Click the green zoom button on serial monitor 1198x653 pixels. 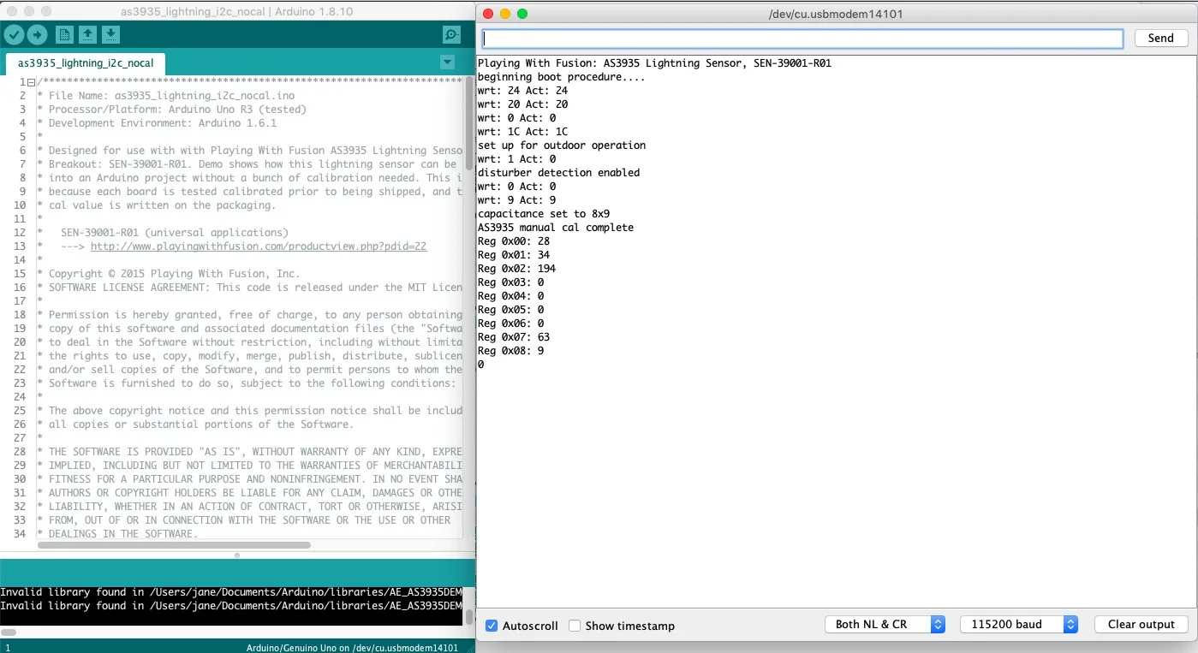pos(522,14)
